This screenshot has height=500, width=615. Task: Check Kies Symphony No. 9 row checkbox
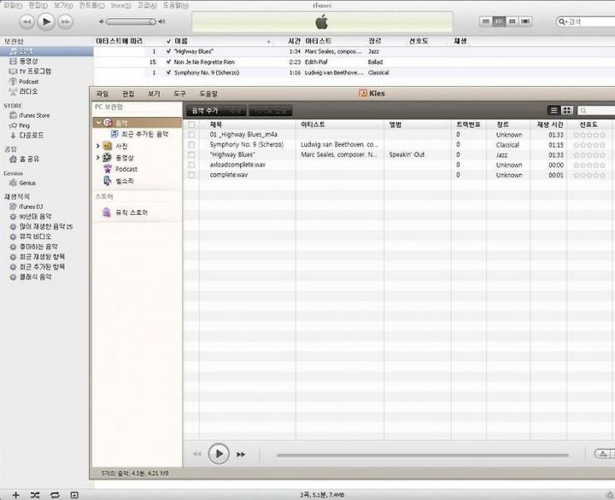click(x=191, y=144)
